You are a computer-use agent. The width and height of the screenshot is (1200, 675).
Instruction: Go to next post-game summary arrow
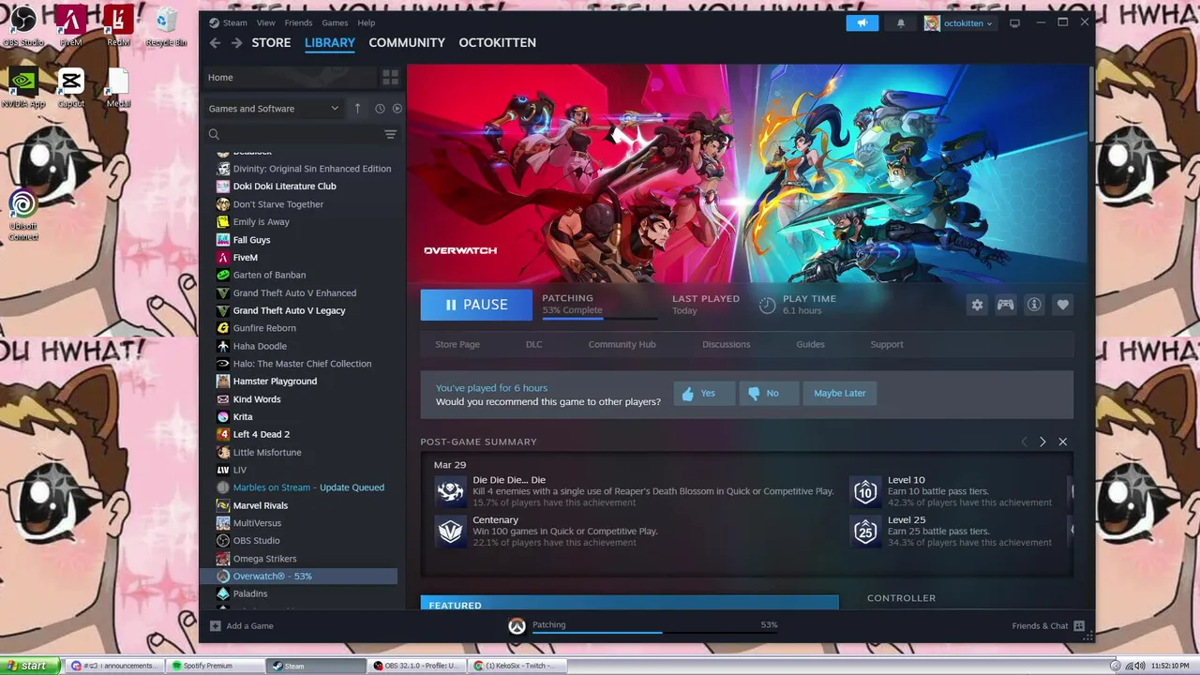pos(1042,442)
